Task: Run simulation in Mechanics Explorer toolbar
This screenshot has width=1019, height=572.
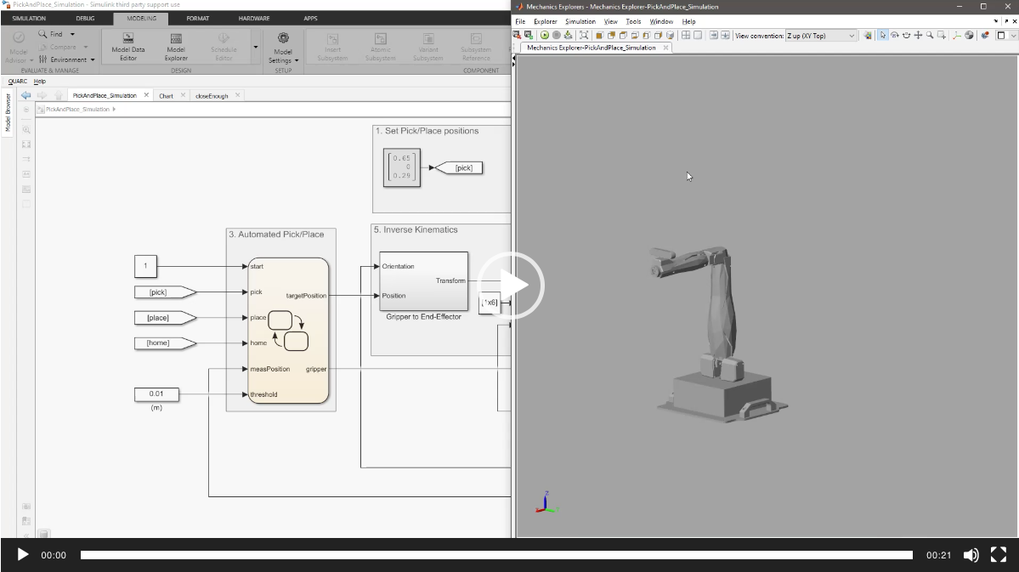Action: [544, 36]
